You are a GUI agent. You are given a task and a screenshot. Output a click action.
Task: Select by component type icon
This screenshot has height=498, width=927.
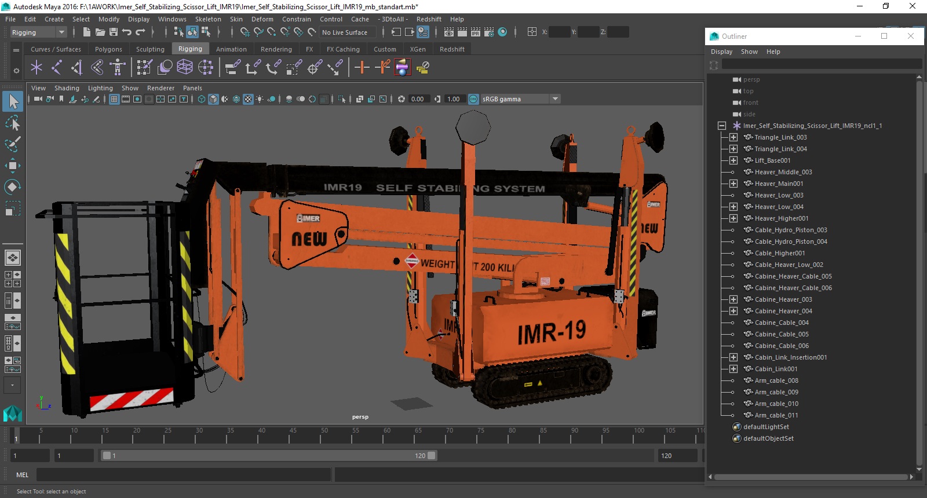click(206, 32)
